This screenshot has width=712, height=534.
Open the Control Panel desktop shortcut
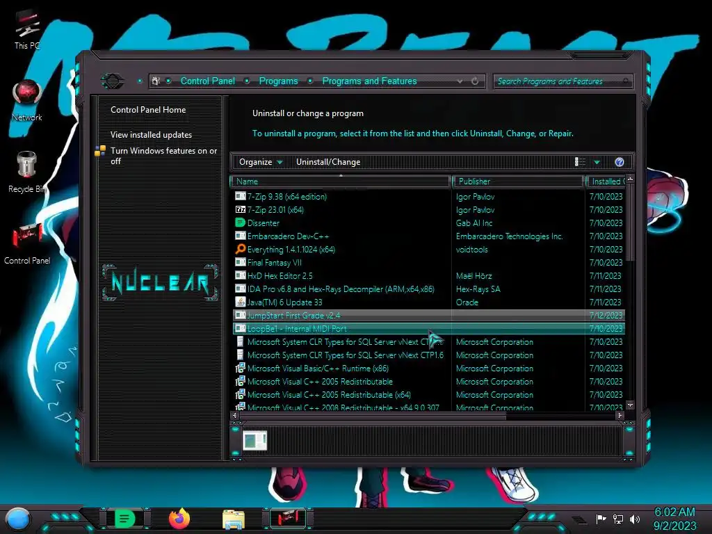click(27, 244)
